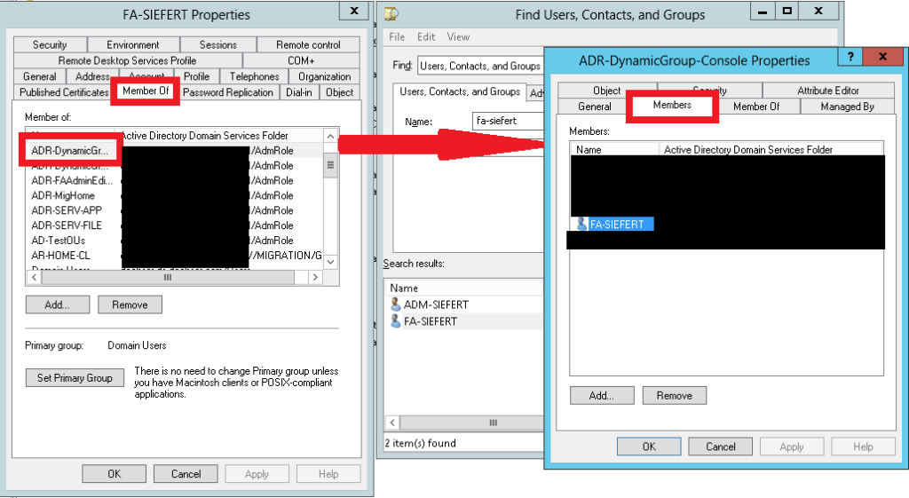909x498 pixels.
Task: Select the AR-HOME-CL group row
Action: tap(60, 255)
